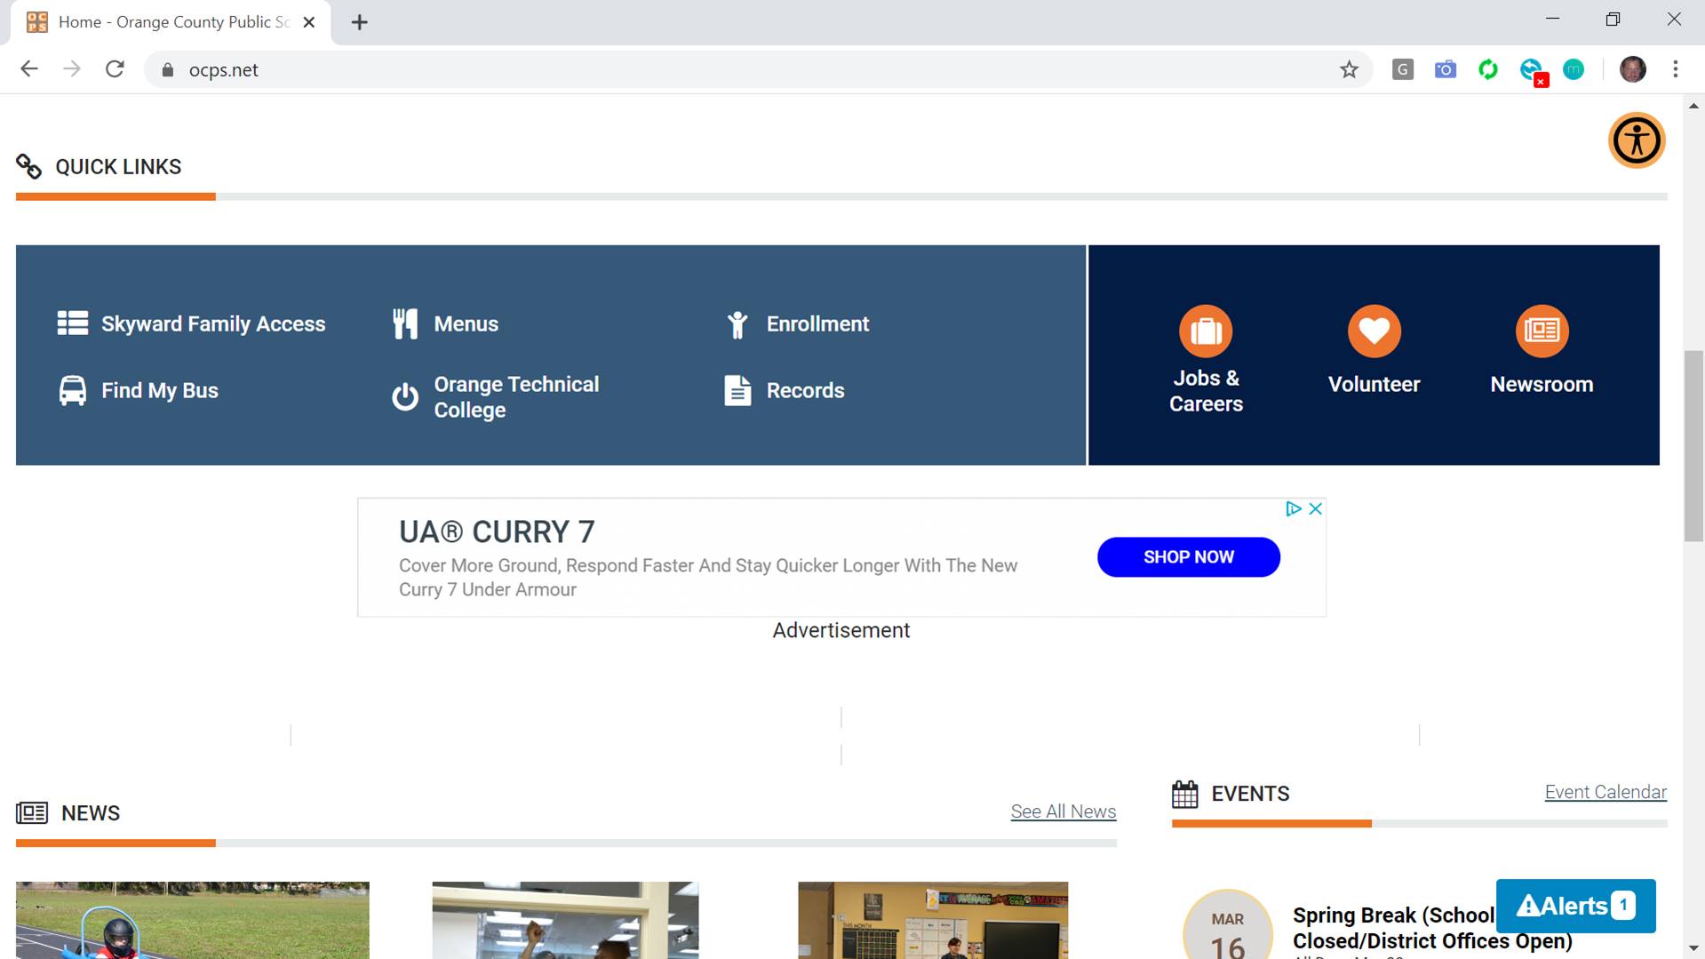Screen dimensions: 1705x959
Task: Open a new browser tab
Action: (359, 22)
